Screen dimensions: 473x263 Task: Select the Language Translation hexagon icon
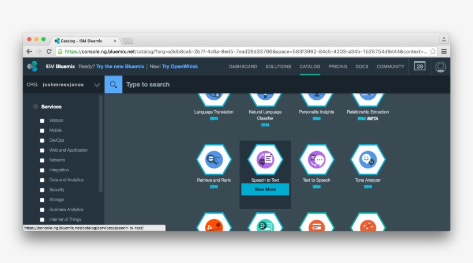214,100
